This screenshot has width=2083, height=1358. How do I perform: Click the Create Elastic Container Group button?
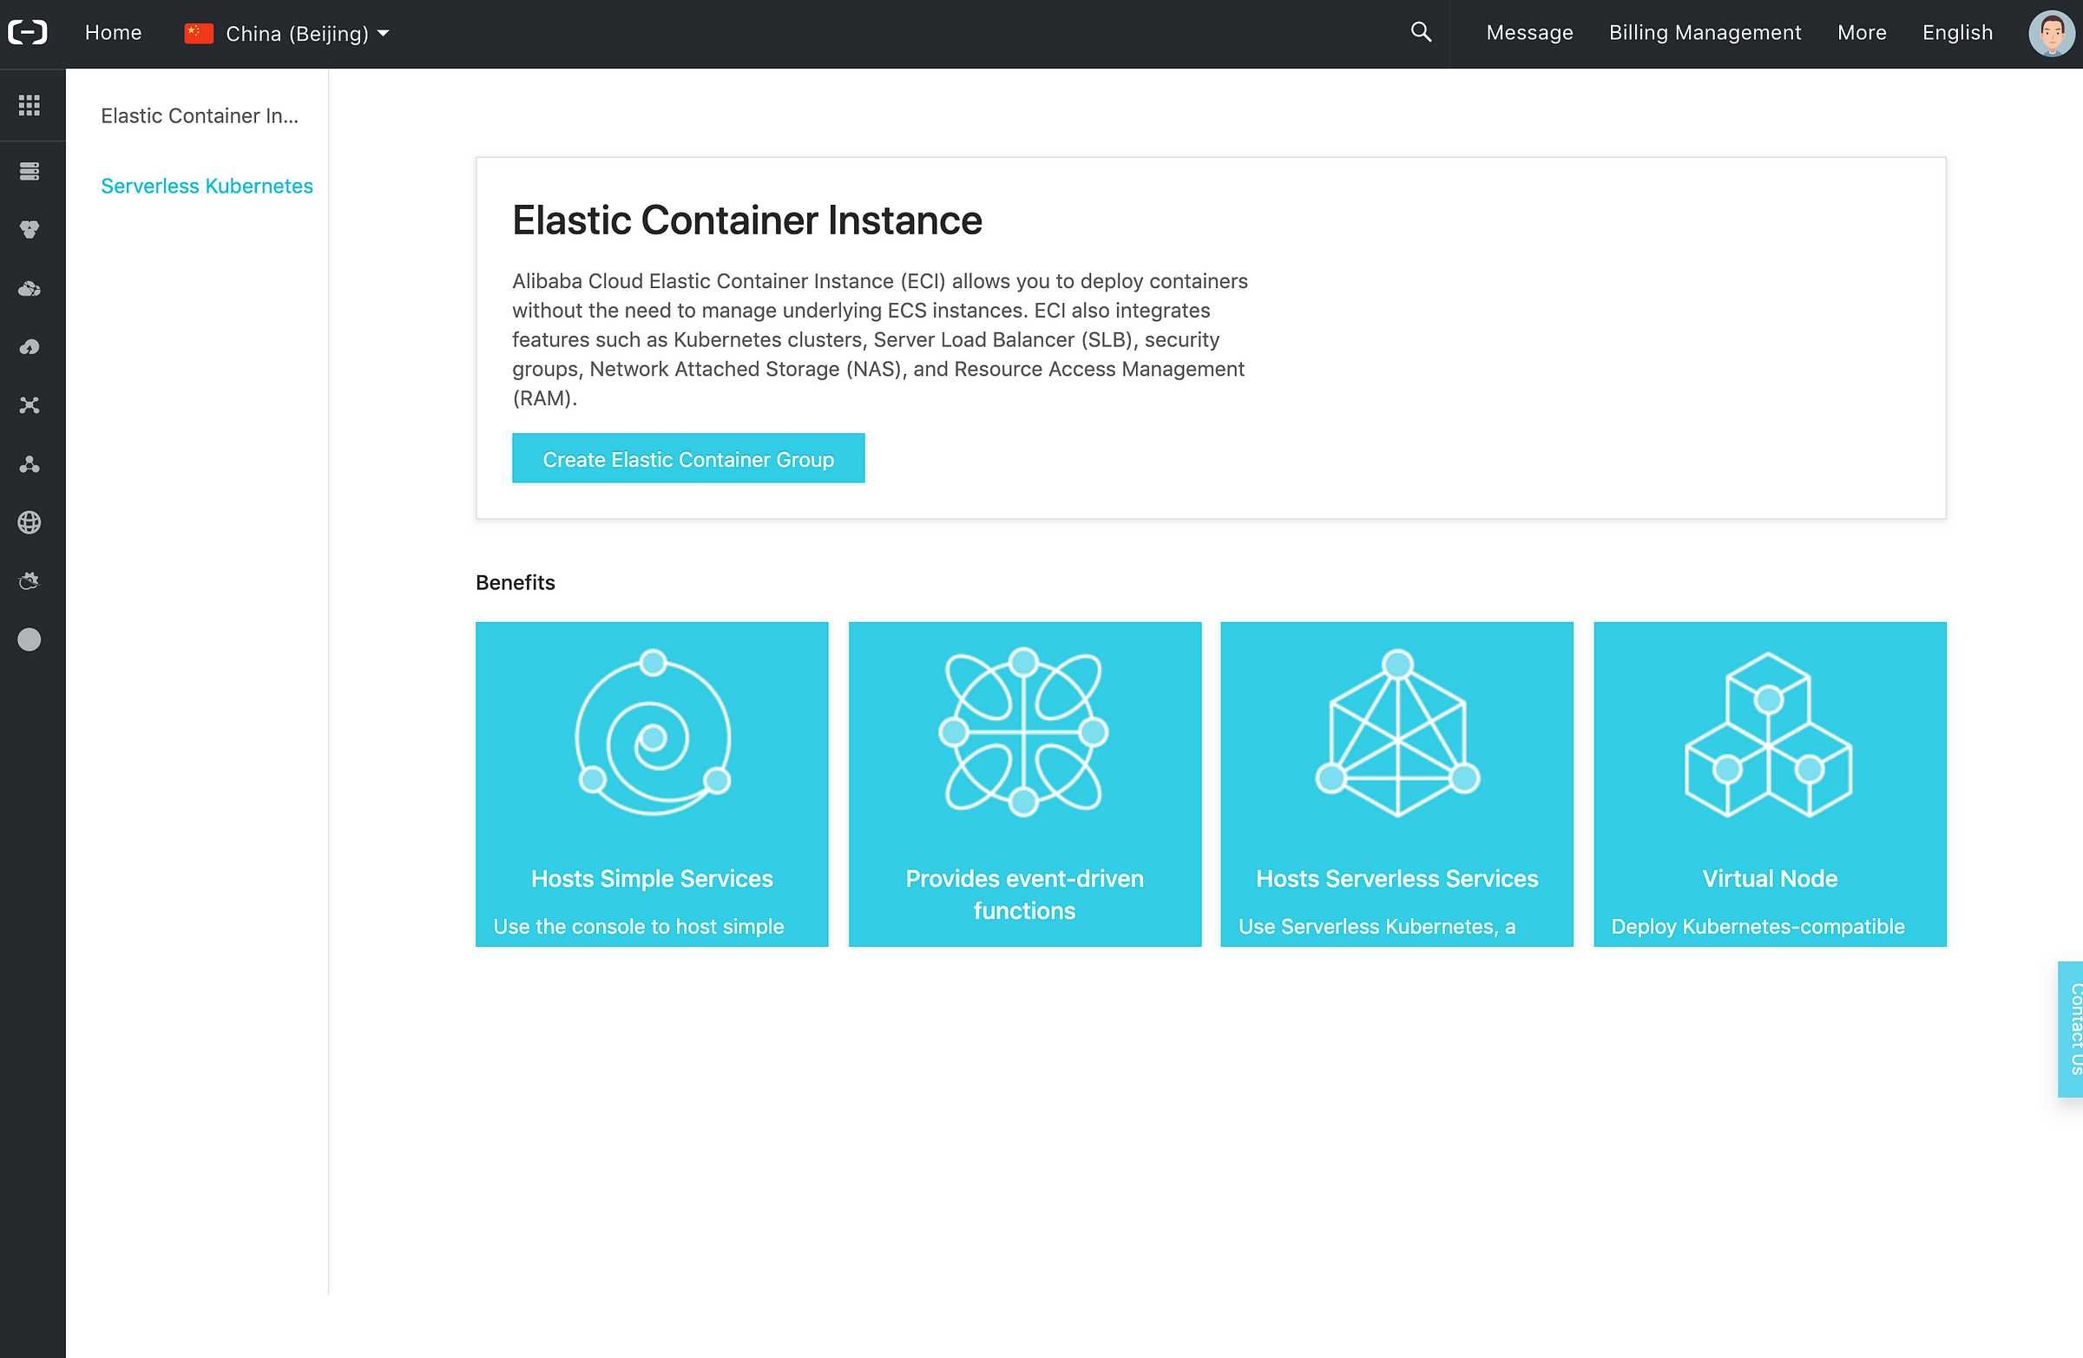click(x=687, y=458)
